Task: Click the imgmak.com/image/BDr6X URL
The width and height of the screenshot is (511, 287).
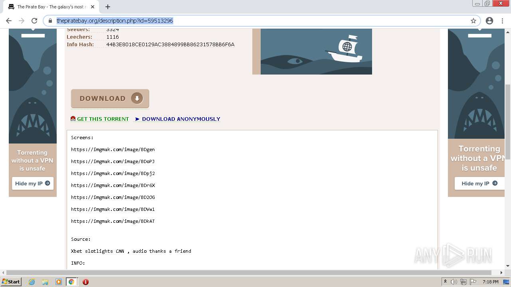Action: [x=113, y=185]
